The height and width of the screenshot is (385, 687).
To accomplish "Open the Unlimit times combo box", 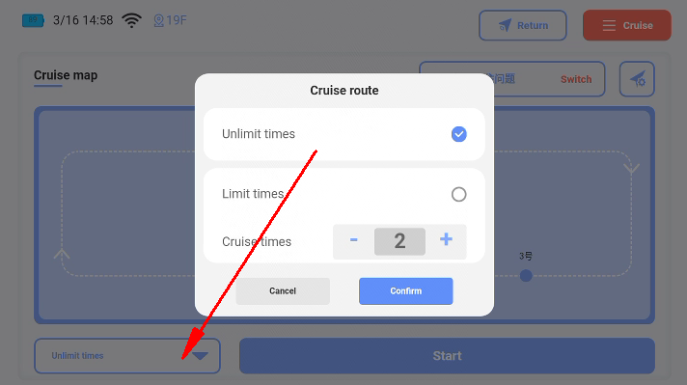I will coord(127,356).
